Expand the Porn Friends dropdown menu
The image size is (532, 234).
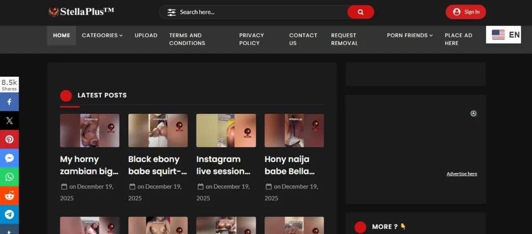pos(409,35)
